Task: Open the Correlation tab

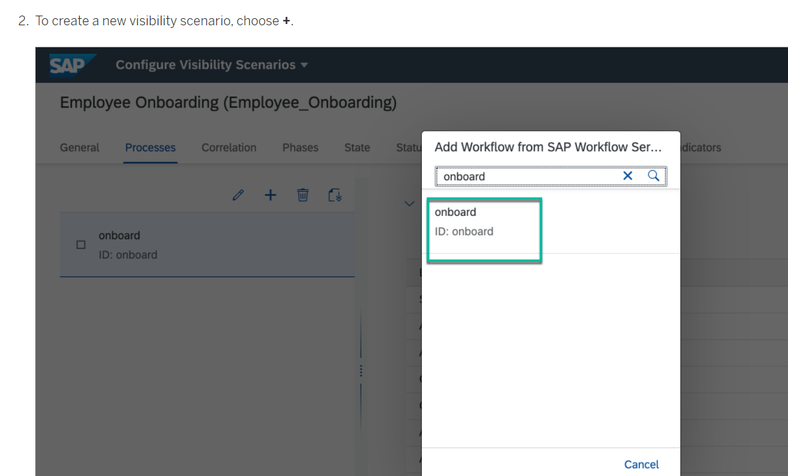Action: coord(229,147)
